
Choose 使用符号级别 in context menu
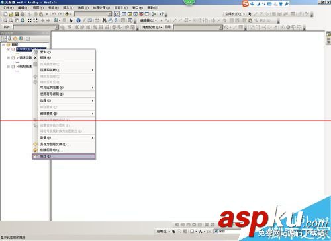pos(64,94)
